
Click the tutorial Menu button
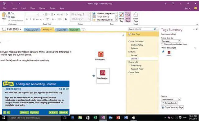(24, 112)
